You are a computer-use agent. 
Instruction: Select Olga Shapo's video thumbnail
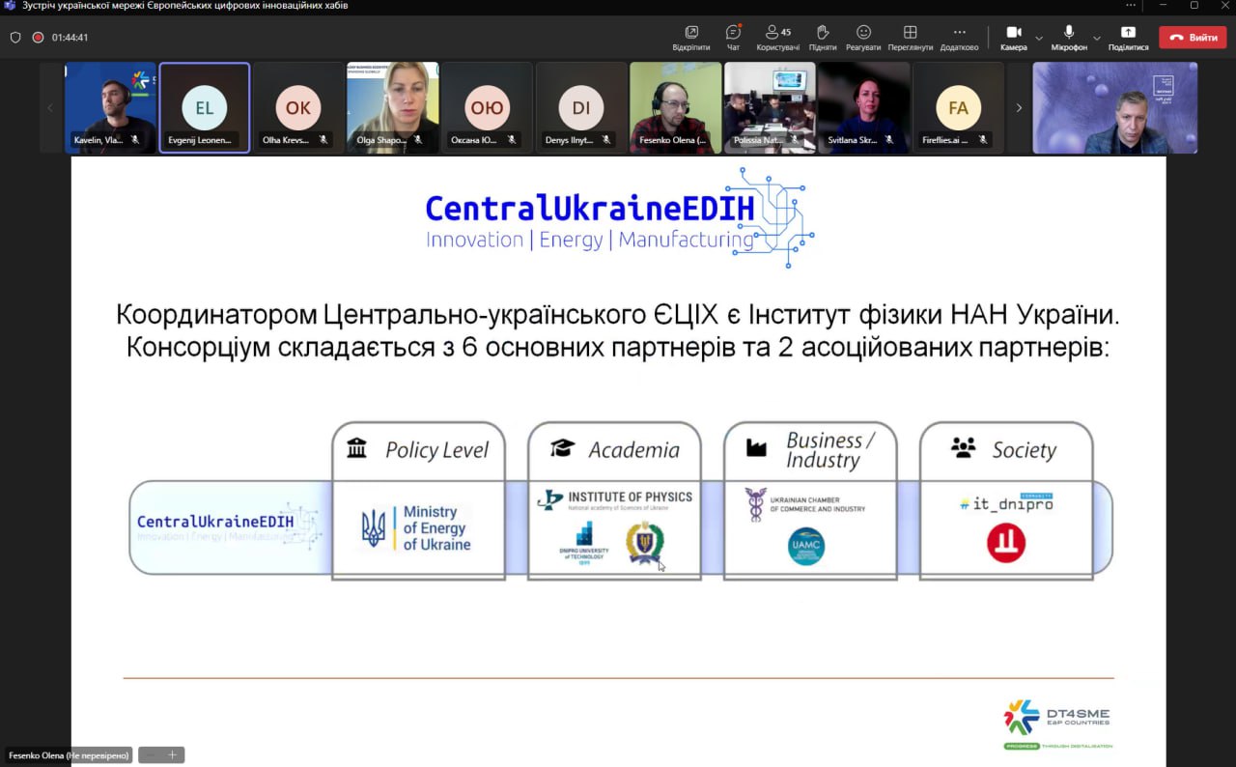392,107
